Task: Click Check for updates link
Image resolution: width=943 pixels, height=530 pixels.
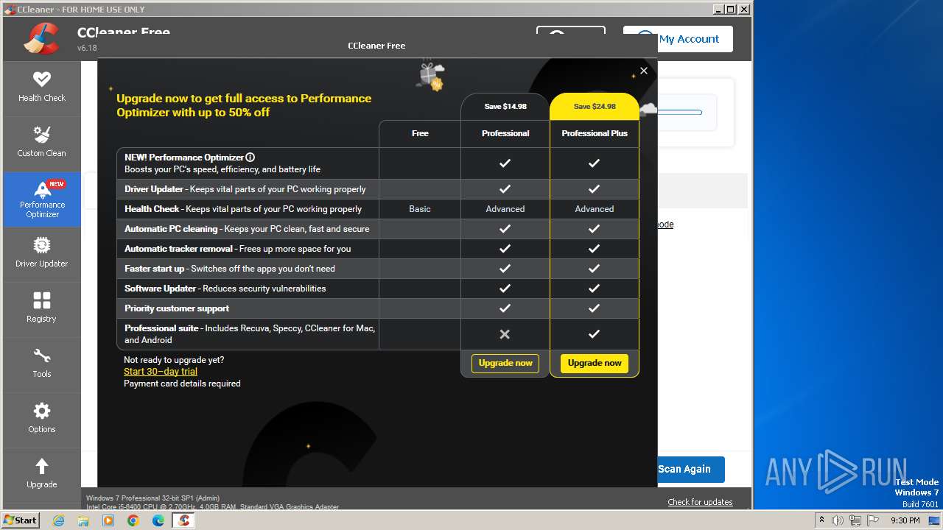Action: pyautogui.click(x=700, y=502)
